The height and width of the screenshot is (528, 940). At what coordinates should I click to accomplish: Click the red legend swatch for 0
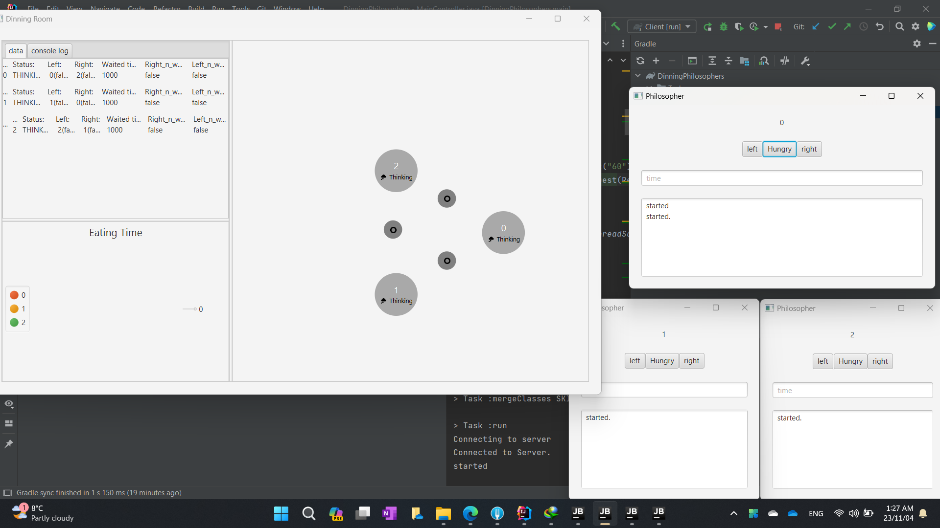[x=14, y=295]
